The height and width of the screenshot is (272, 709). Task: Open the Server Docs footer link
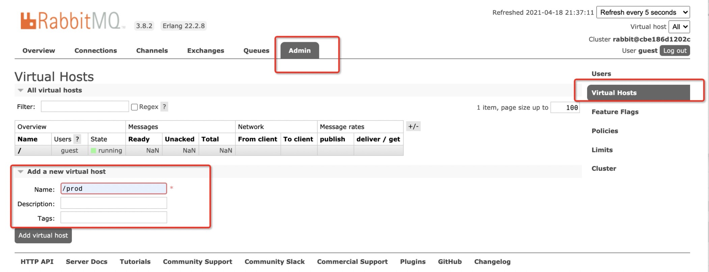(x=86, y=262)
